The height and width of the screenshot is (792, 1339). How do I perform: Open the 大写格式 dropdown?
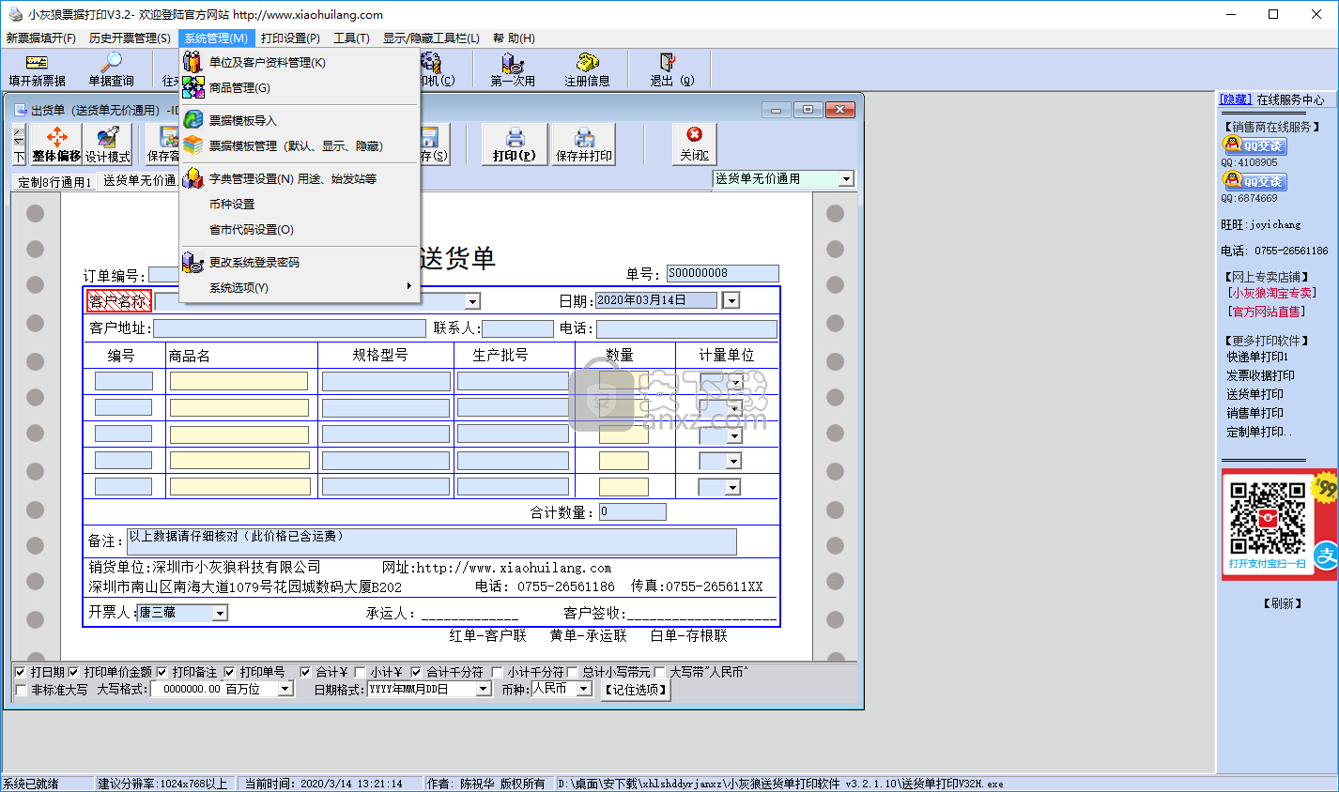tap(285, 689)
